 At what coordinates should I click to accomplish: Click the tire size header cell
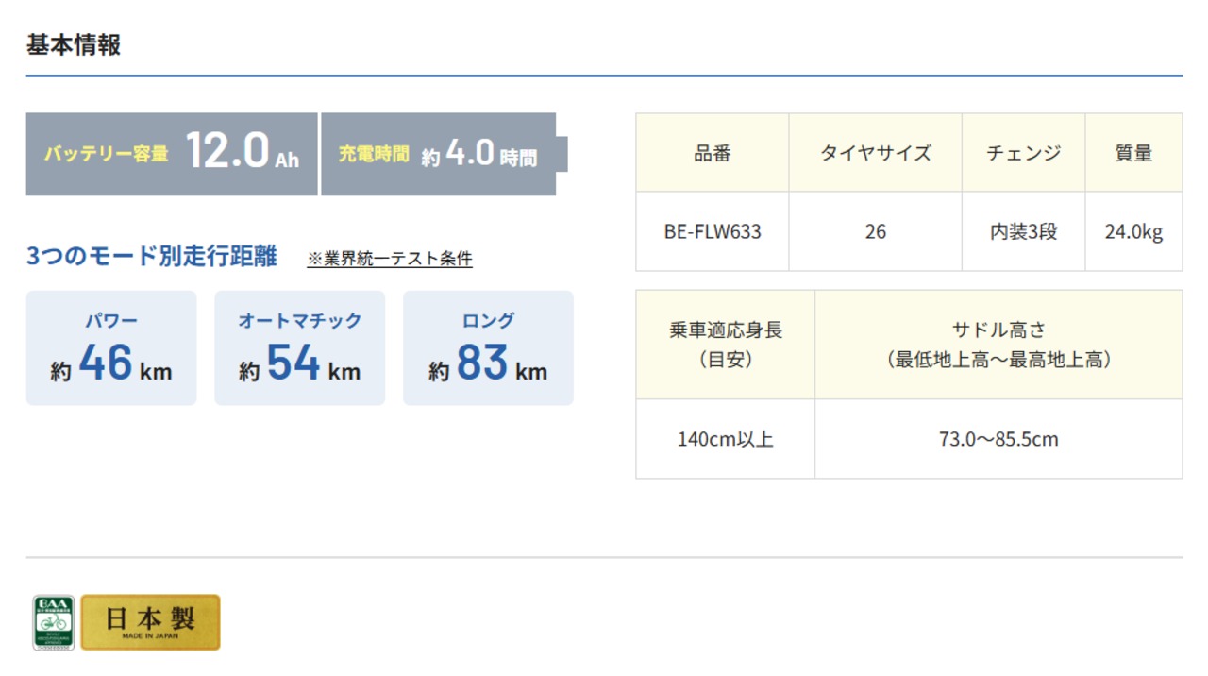(x=876, y=153)
